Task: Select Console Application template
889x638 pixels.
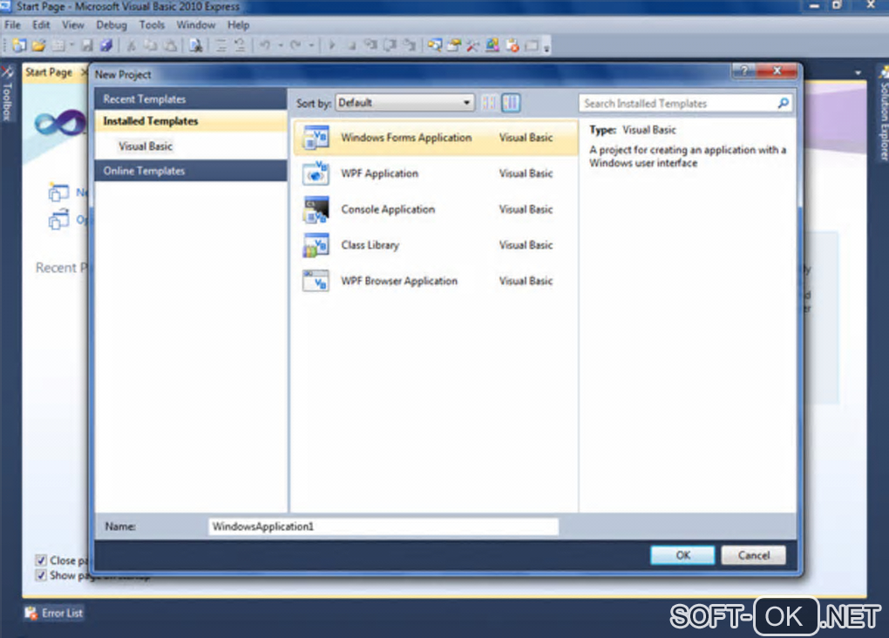Action: click(436, 209)
